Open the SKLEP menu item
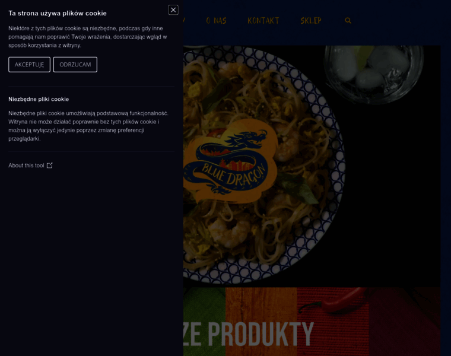Screen dimensions: 451x356 pyautogui.click(x=311, y=21)
